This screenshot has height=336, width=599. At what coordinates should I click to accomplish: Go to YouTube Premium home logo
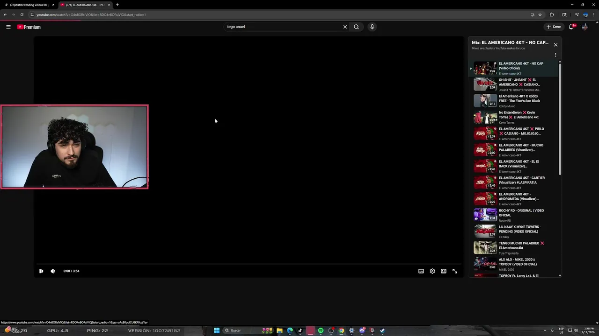(29, 27)
